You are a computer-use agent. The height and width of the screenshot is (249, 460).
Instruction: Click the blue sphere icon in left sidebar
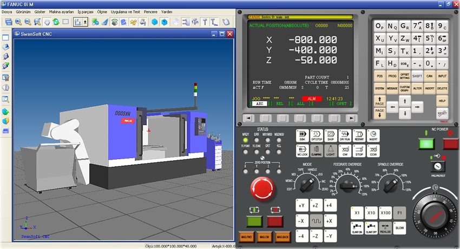click(5, 112)
